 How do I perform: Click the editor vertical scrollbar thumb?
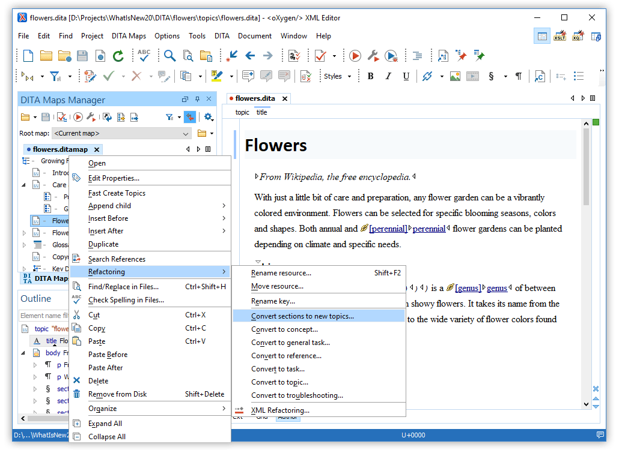click(586, 167)
